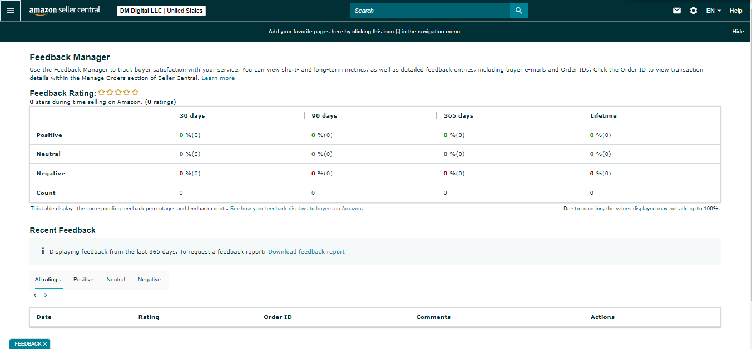Close the FEEDBACK floating button
The width and height of the screenshot is (752, 349).
coord(45,344)
